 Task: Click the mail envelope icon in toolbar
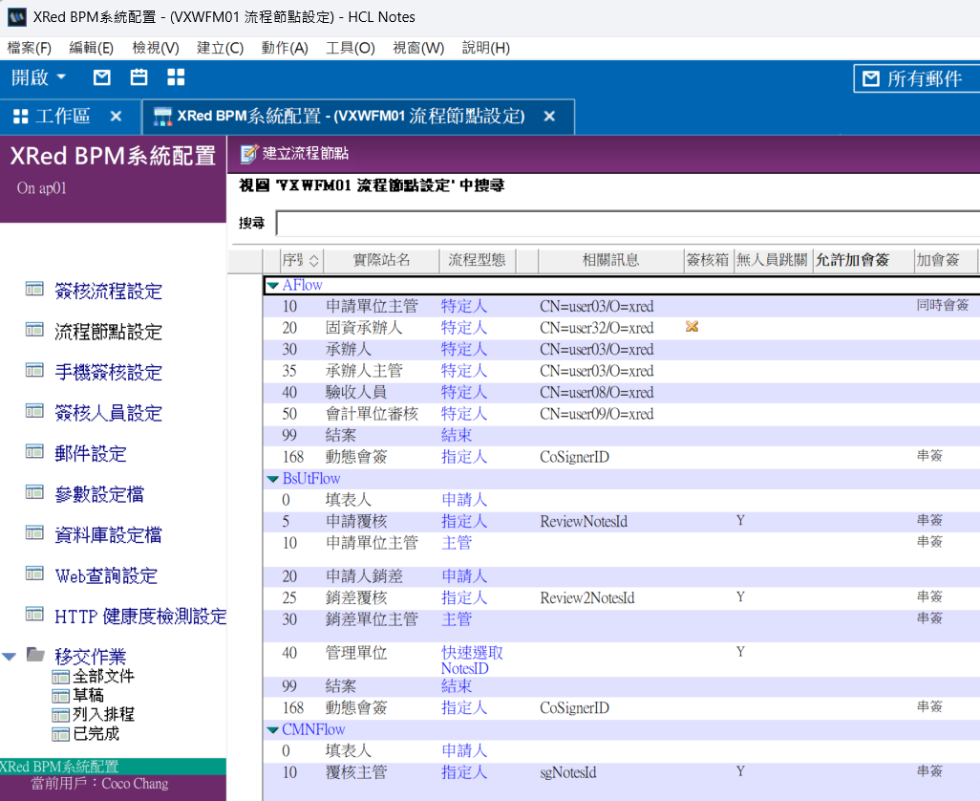101,77
